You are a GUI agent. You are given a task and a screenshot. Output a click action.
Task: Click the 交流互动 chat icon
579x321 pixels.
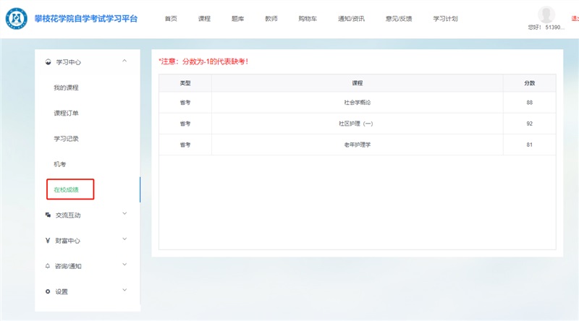[x=48, y=215]
